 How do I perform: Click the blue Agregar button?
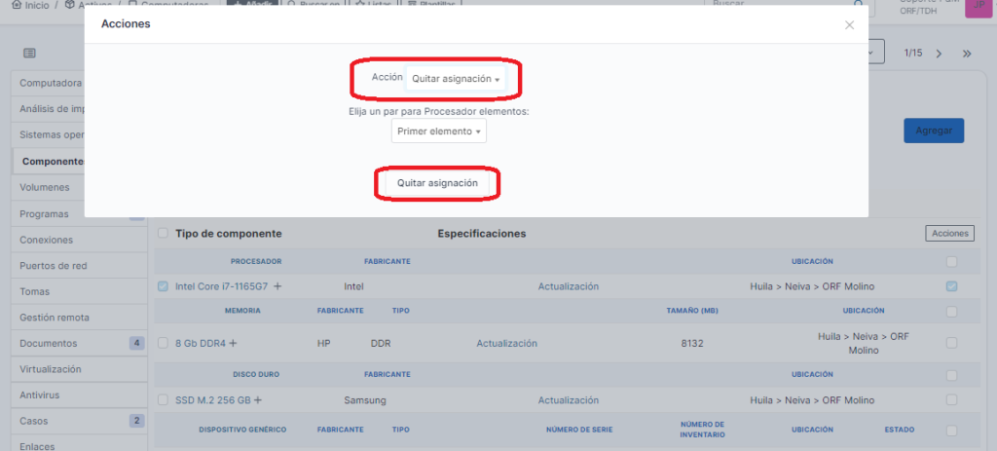pyautogui.click(x=933, y=131)
